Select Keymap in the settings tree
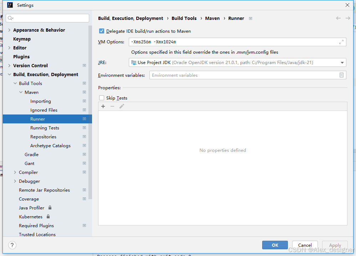This screenshot has height=256, width=356. [x=22, y=39]
